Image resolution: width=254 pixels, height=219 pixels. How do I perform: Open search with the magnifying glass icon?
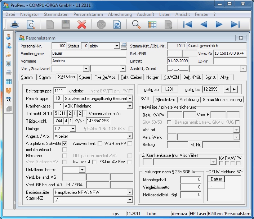coord(137,24)
